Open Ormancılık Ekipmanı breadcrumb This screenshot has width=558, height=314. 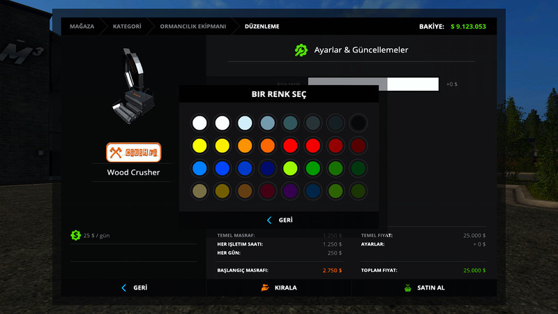193,27
